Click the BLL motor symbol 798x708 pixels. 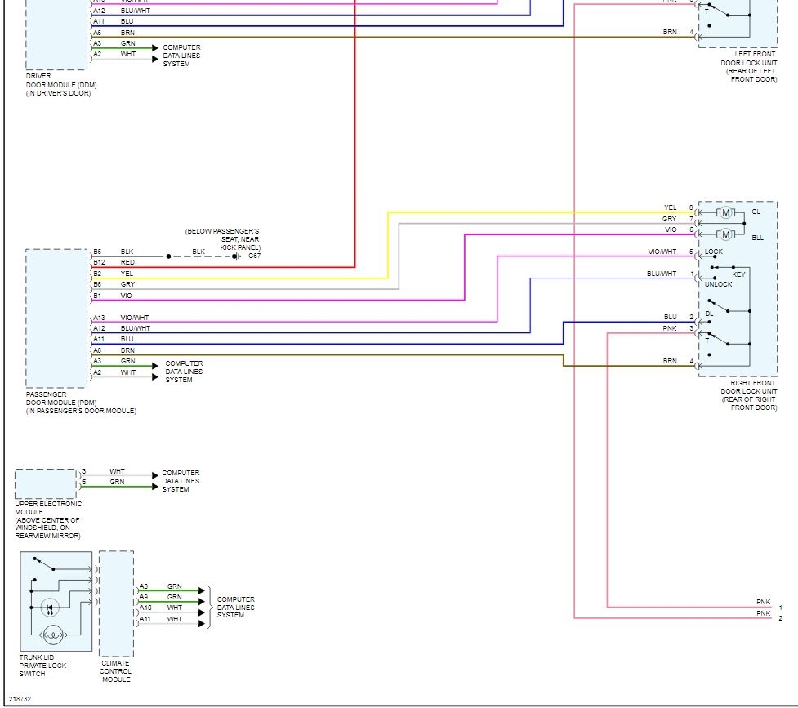tap(725, 235)
